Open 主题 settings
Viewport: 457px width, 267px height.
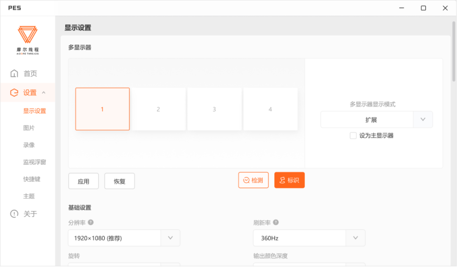point(29,196)
